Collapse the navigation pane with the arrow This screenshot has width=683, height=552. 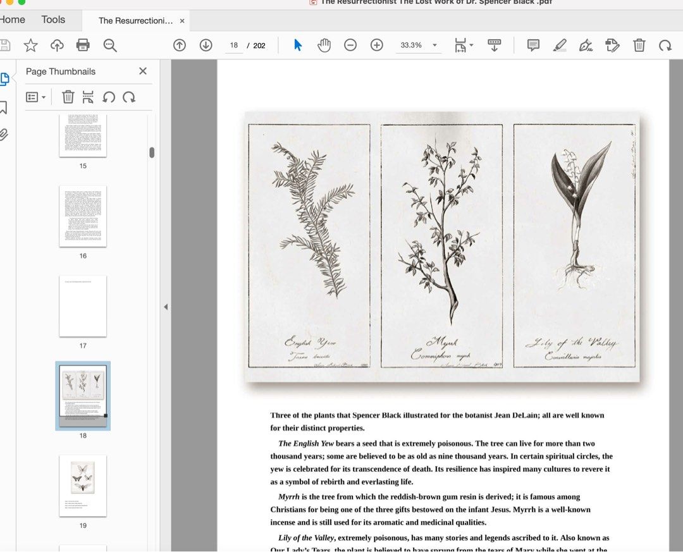pos(166,307)
